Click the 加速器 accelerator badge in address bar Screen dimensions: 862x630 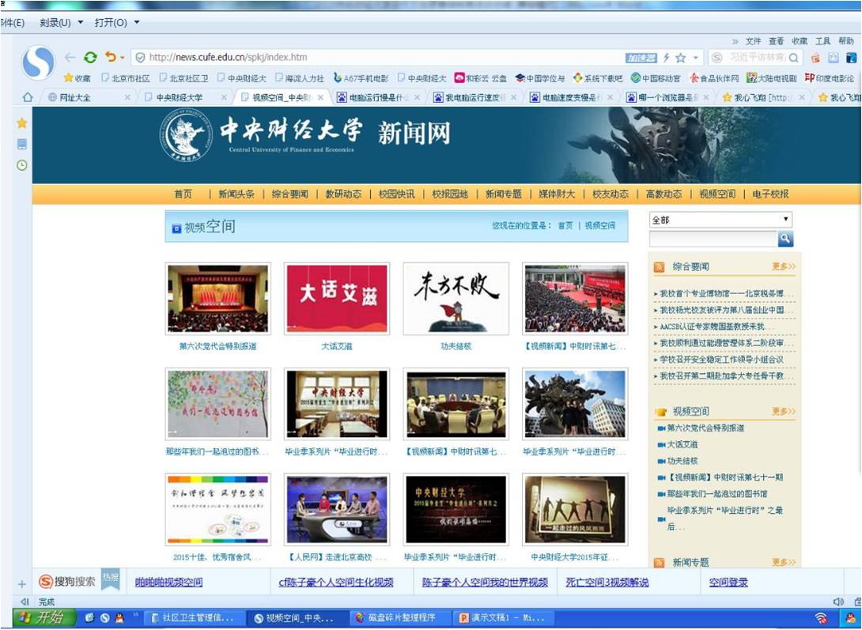point(641,57)
